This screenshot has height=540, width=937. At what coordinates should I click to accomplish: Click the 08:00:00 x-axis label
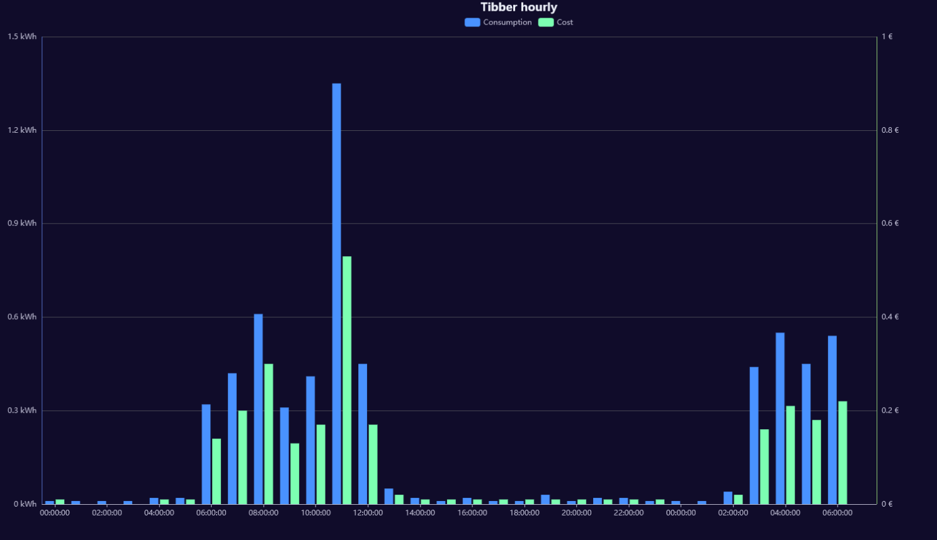click(263, 513)
